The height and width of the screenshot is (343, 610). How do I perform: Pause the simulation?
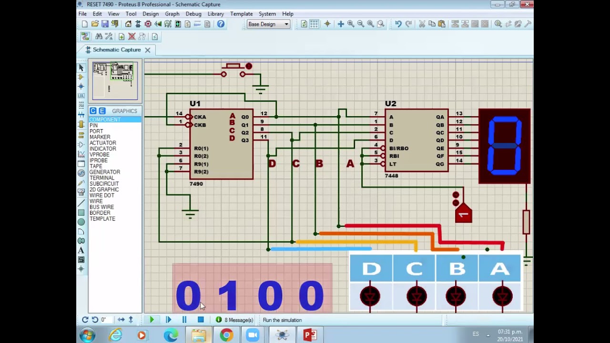(184, 320)
